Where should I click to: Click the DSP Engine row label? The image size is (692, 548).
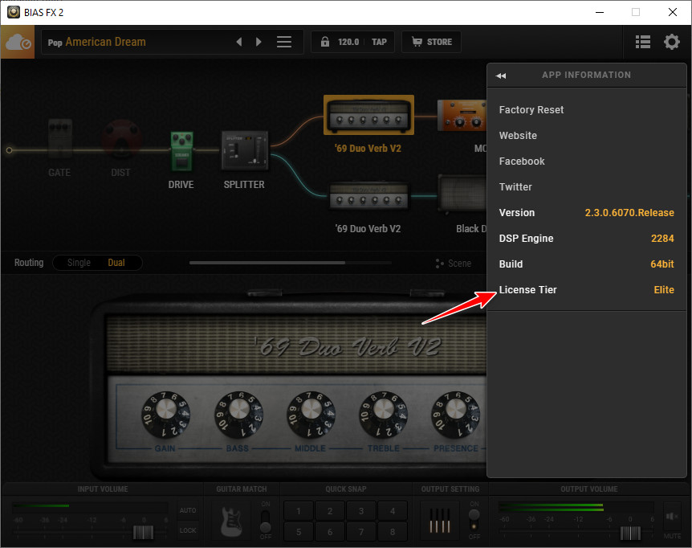pos(526,239)
